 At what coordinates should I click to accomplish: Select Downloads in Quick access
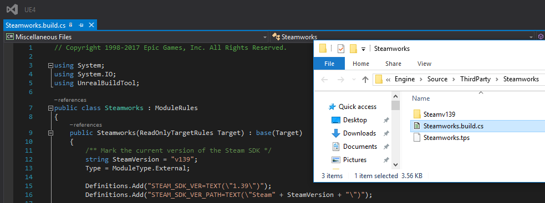[x=359, y=133]
